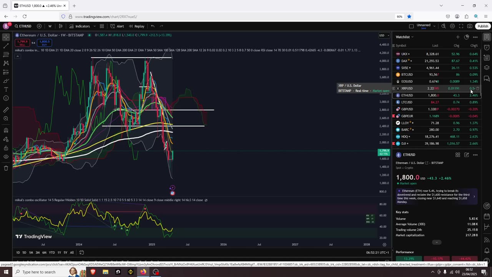This screenshot has height=277, width=492.
Task: Open quick search magnifier icon
Action: pyautogui.click(x=444, y=26)
